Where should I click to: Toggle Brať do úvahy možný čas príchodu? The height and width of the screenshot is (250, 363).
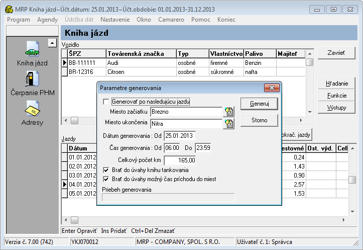pyautogui.click(x=105, y=179)
